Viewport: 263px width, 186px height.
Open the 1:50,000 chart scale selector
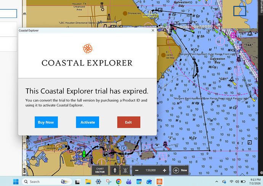click(151, 170)
